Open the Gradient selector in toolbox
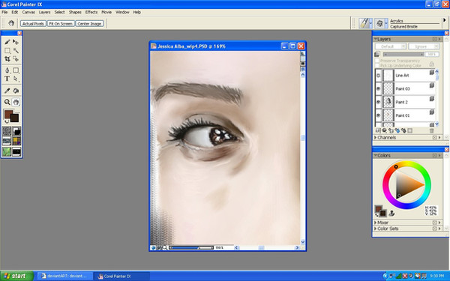 click(x=16, y=131)
